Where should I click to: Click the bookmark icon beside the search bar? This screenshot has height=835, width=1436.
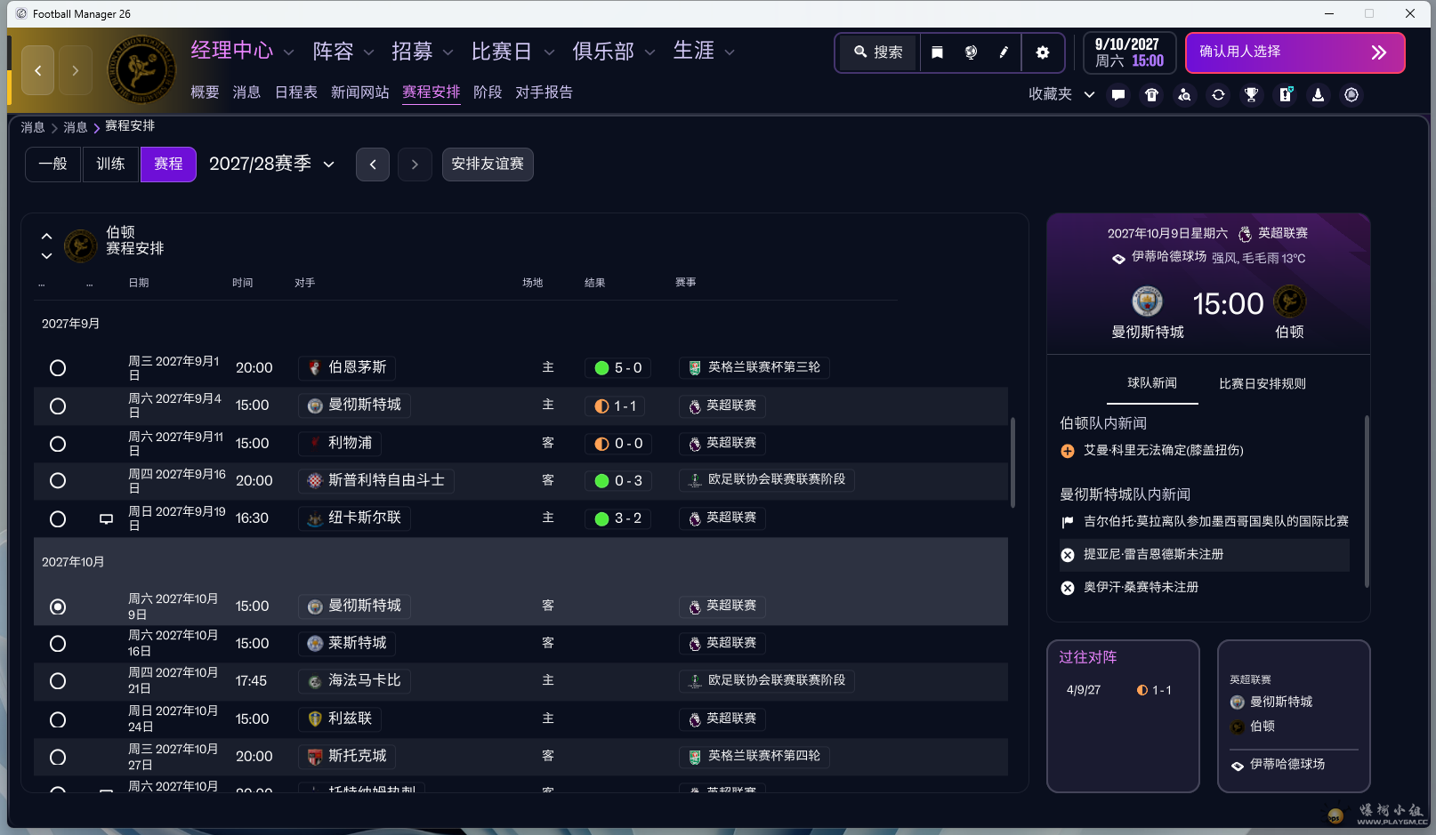point(936,52)
